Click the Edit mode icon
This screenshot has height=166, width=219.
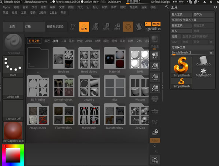pos(73,27)
